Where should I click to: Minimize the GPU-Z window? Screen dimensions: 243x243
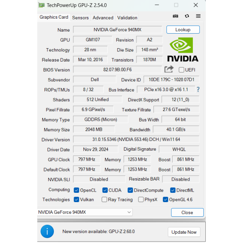157,5
